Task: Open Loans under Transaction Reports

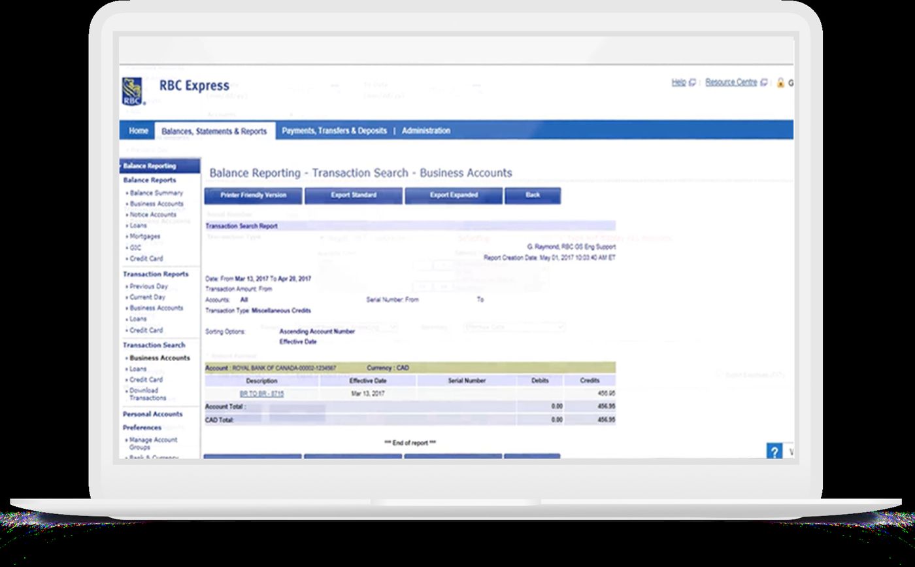Action: (138, 319)
